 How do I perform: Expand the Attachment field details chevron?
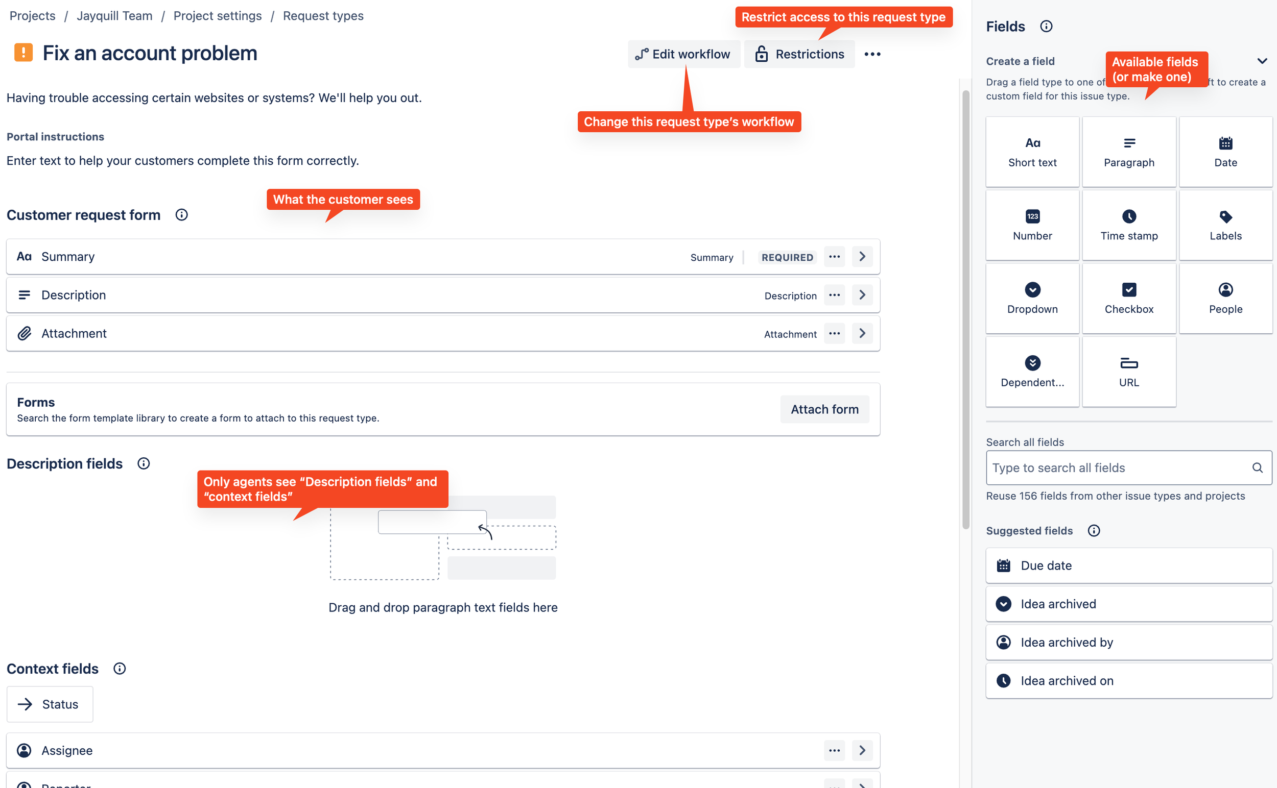(x=862, y=334)
